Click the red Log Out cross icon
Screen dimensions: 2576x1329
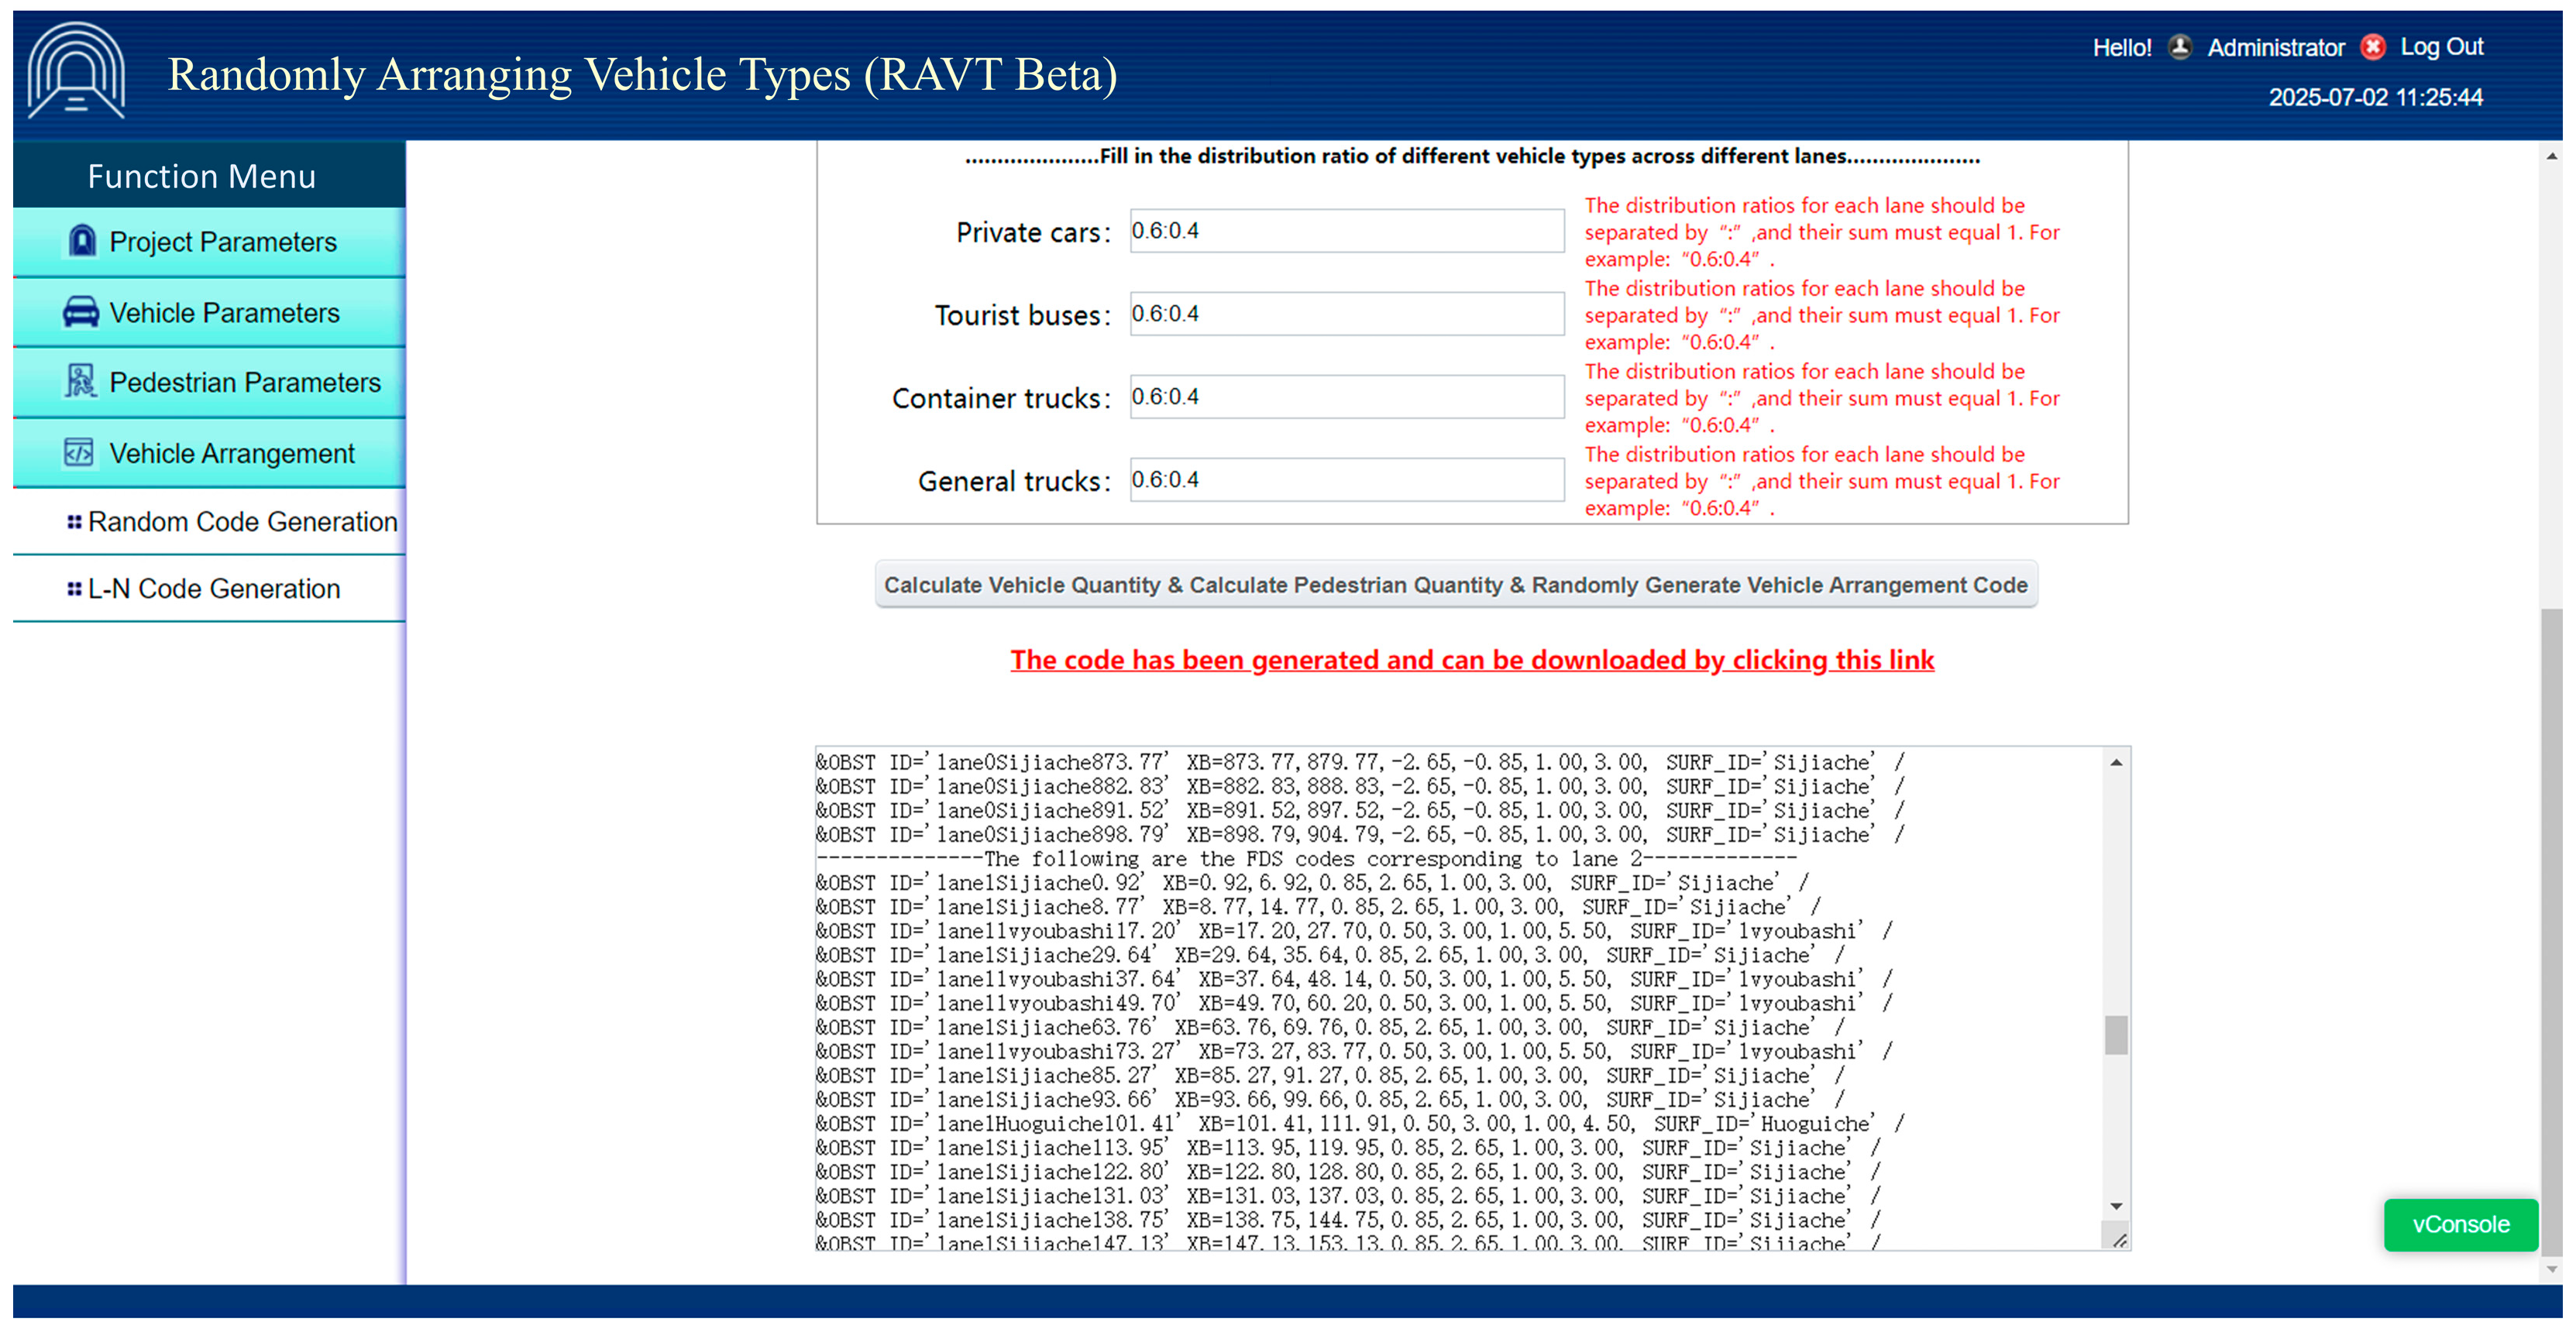point(2372,47)
